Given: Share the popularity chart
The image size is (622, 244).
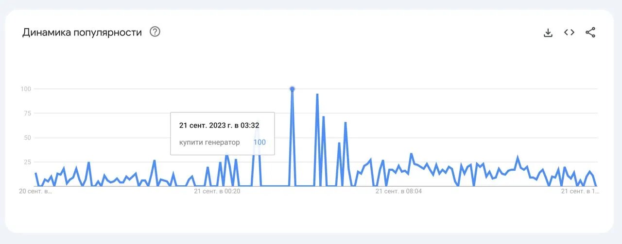Looking at the screenshot, I should click(590, 33).
